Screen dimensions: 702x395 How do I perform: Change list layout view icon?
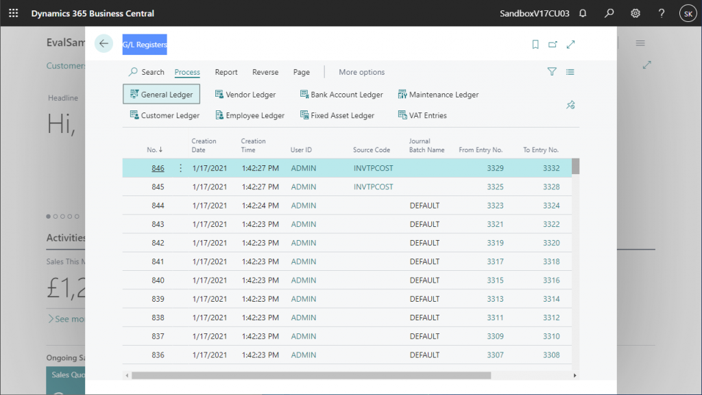[x=570, y=71]
